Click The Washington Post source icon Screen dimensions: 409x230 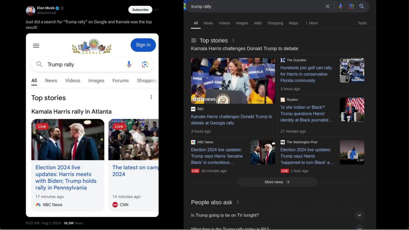click(282, 142)
